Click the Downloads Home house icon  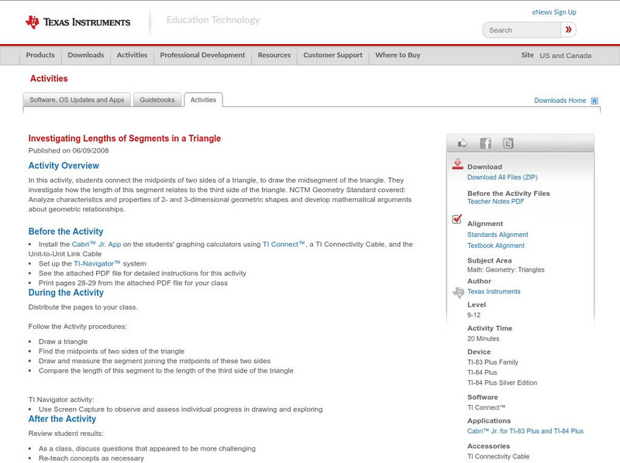click(x=594, y=101)
